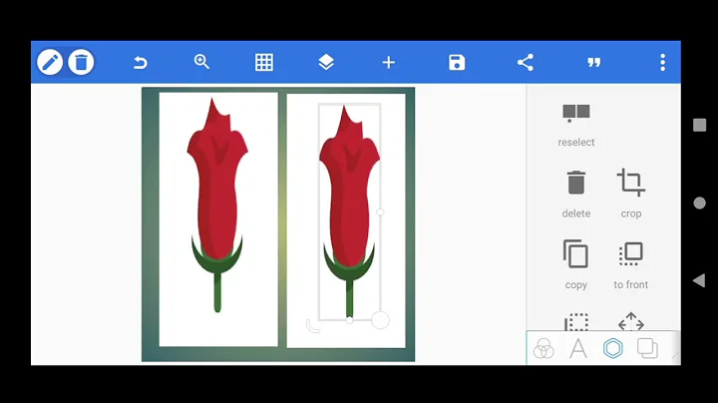Tap the dashed selection rectangle icon

click(576, 322)
